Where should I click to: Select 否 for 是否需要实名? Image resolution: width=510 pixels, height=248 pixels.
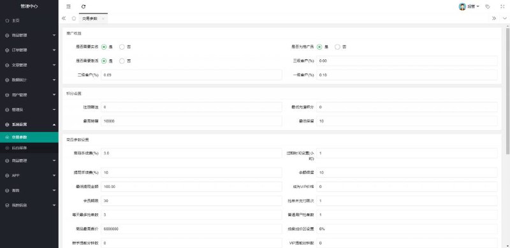tap(122, 47)
